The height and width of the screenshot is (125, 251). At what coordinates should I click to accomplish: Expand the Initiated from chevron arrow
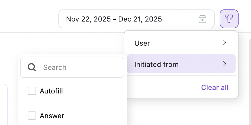[224, 64]
